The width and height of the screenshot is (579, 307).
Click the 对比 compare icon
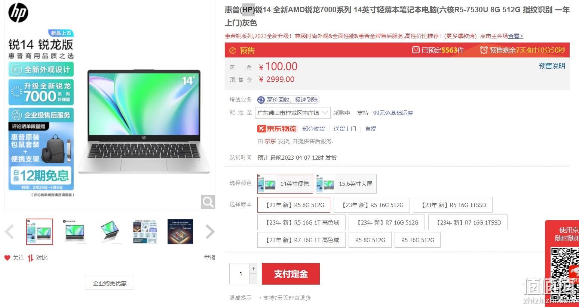(x=31, y=258)
